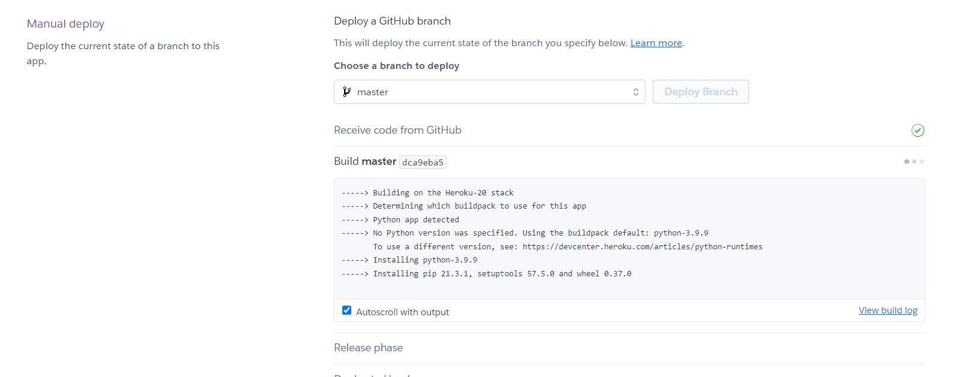Click the green check icon for Receive code from GitHub
The image size is (953, 377).
pos(918,130)
